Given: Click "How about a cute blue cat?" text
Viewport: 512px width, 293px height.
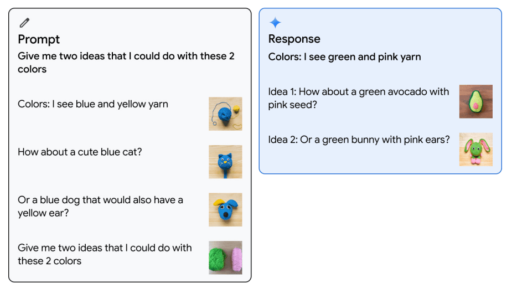Looking at the screenshot, I should click(80, 152).
